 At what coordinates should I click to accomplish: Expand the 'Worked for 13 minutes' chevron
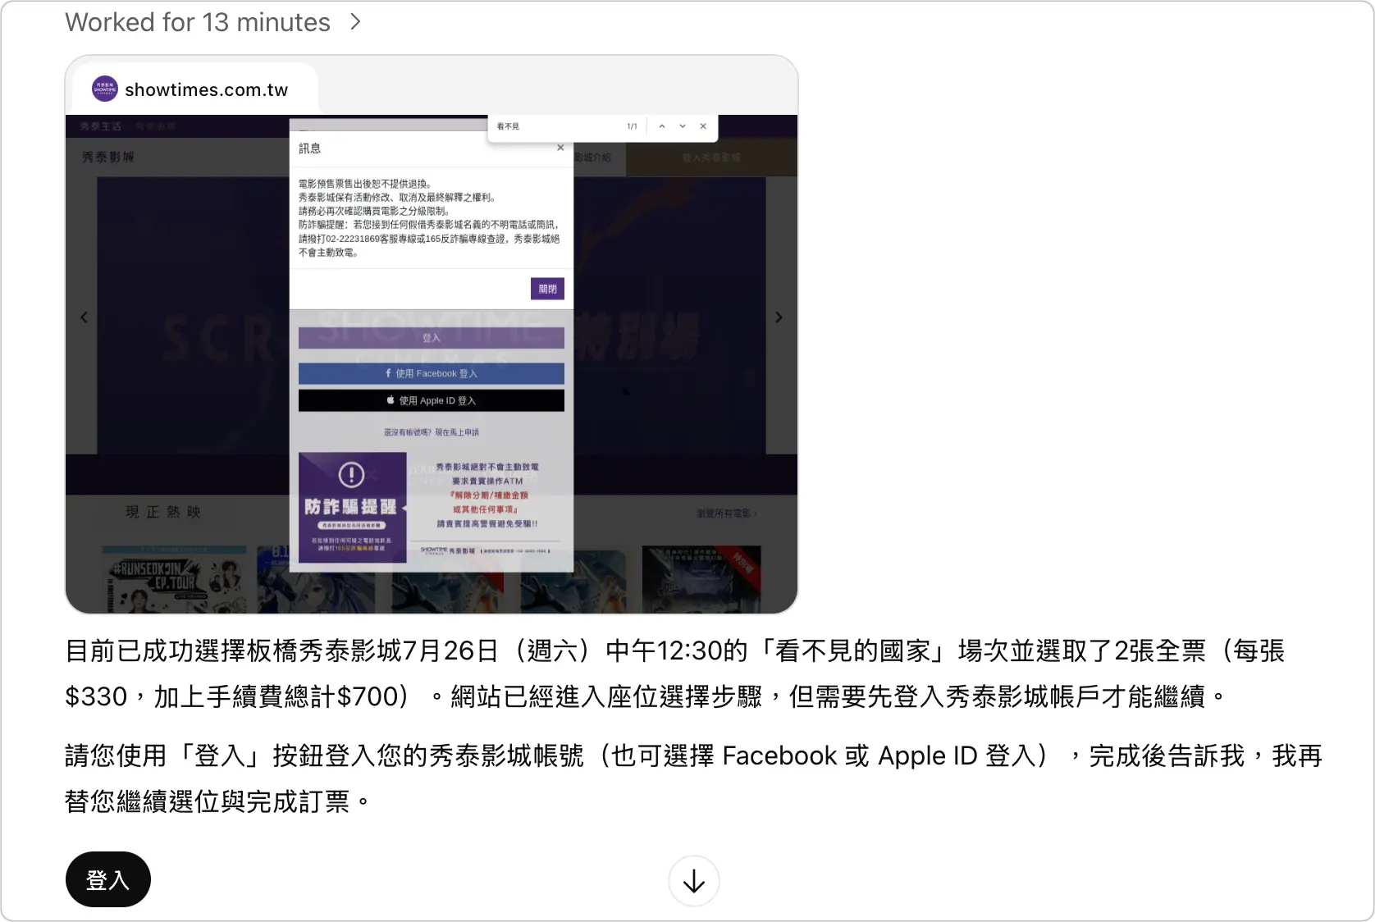point(355,22)
